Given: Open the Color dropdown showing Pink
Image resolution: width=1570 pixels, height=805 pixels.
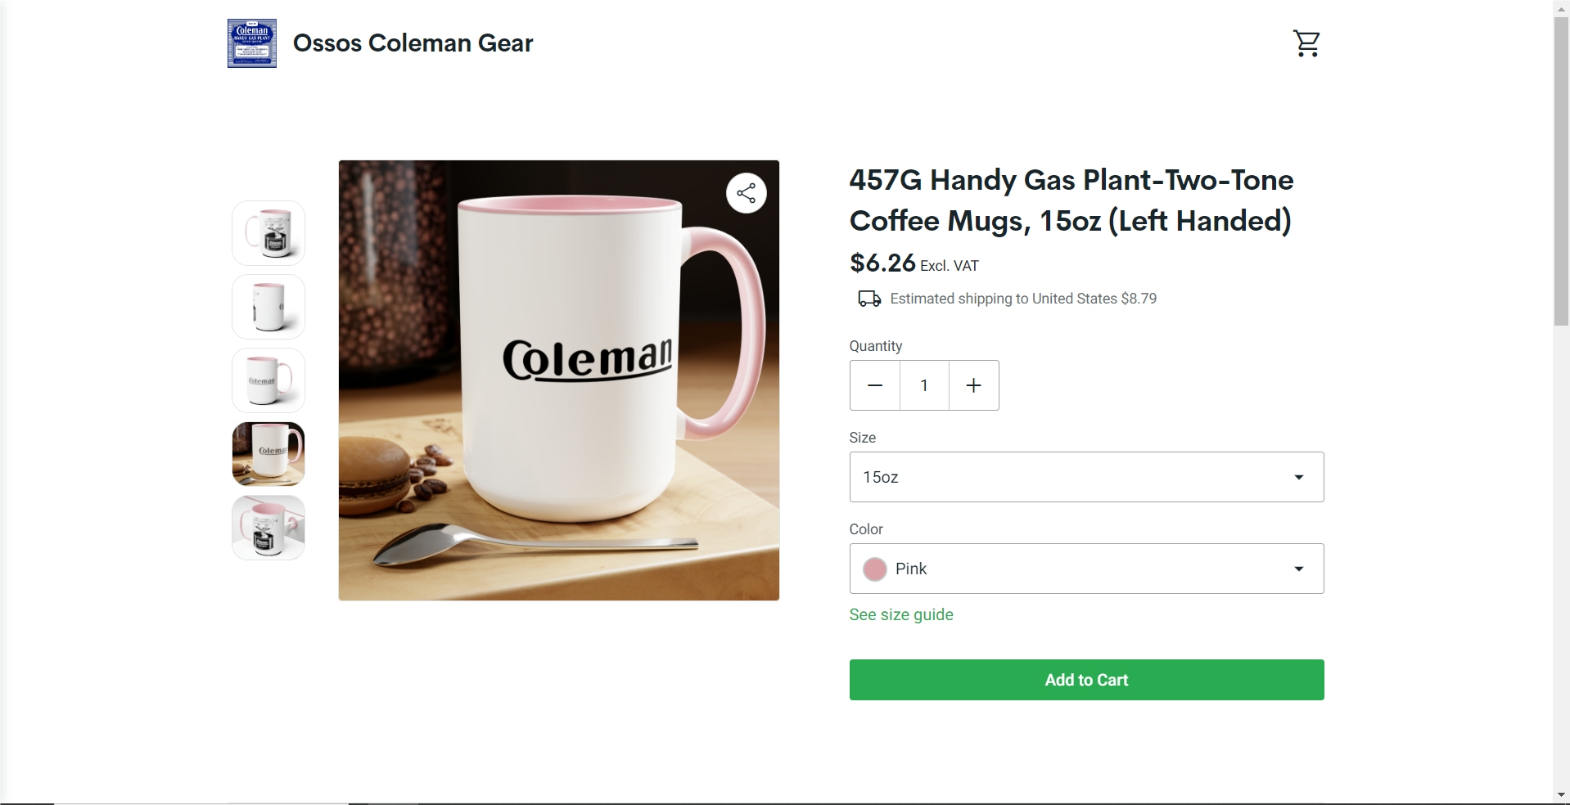Looking at the screenshot, I should (x=1086, y=569).
